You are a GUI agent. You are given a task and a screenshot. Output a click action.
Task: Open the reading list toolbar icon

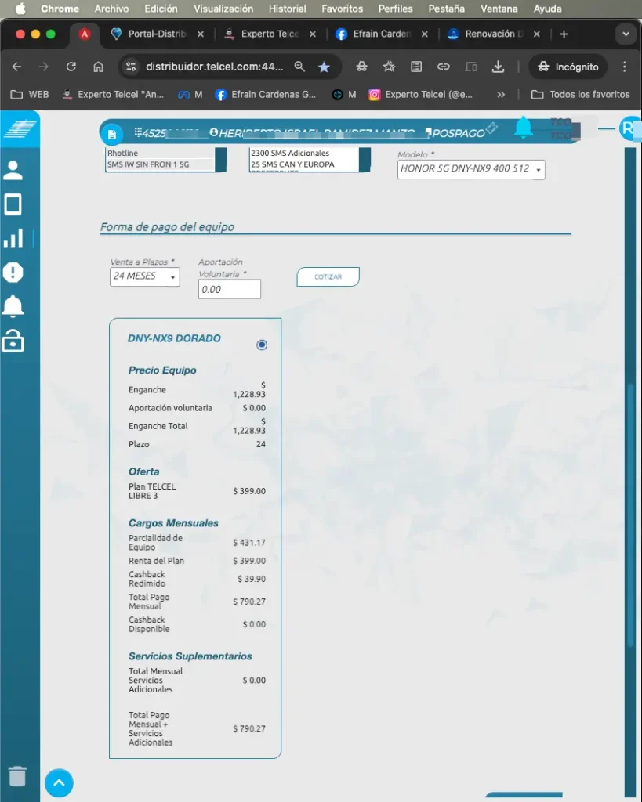[416, 67]
